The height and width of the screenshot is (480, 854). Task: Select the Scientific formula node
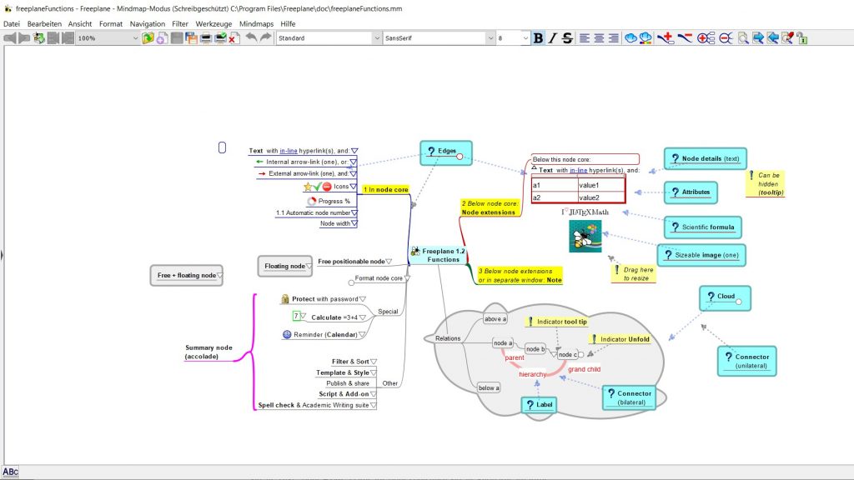[702, 227]
